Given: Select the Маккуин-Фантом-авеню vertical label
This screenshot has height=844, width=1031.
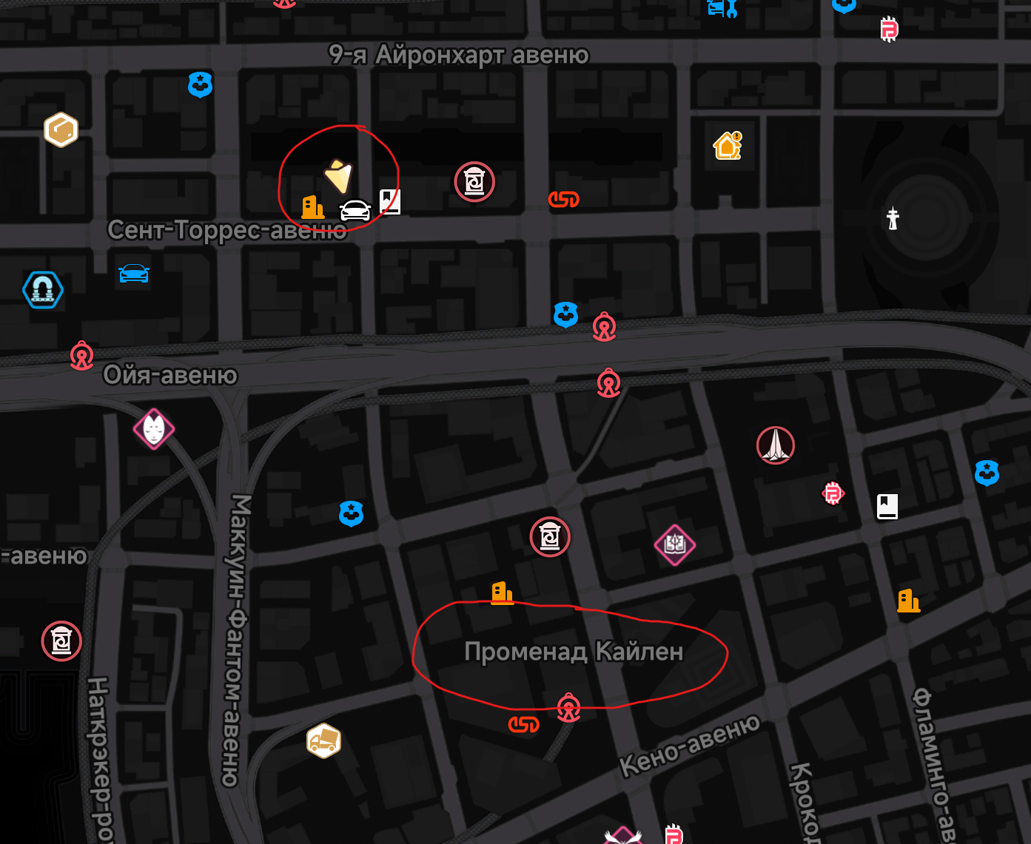Looking at the screenshot, I should 238,641.
